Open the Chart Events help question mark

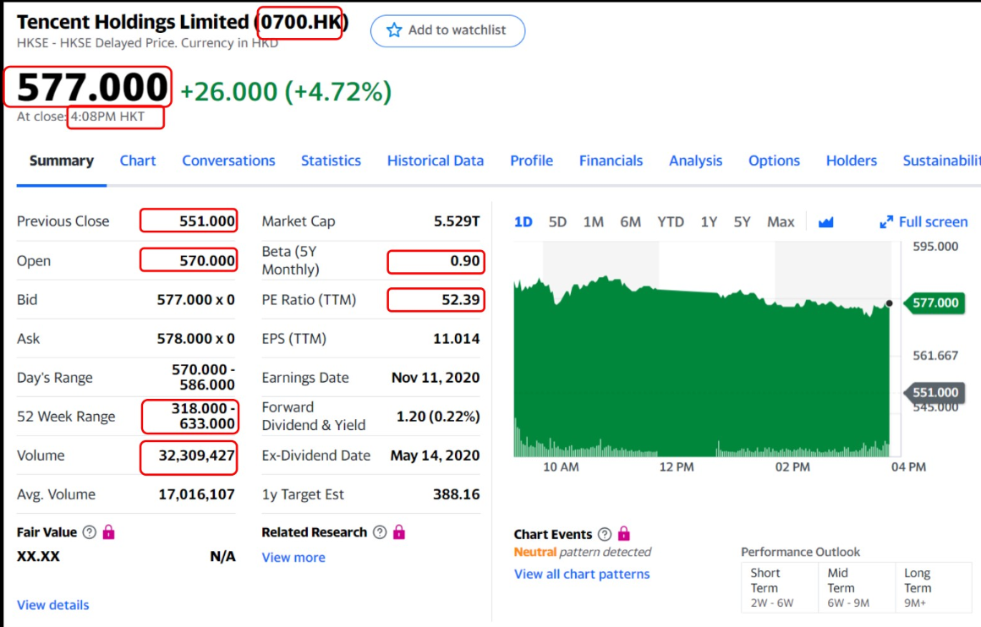(605, 534)
